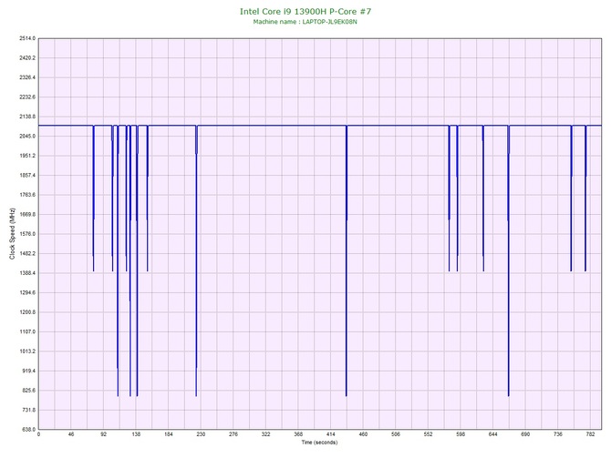Click the 0 time axis tick

38,434
